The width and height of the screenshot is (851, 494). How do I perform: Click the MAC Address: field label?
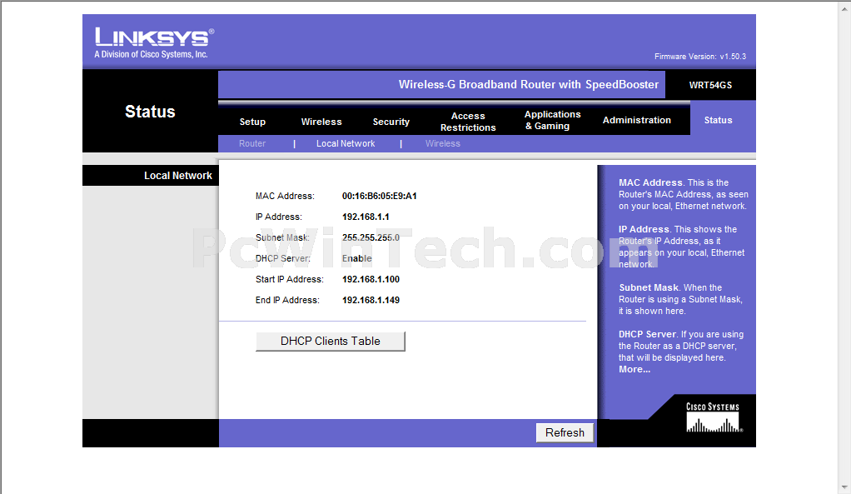[285, 196]
